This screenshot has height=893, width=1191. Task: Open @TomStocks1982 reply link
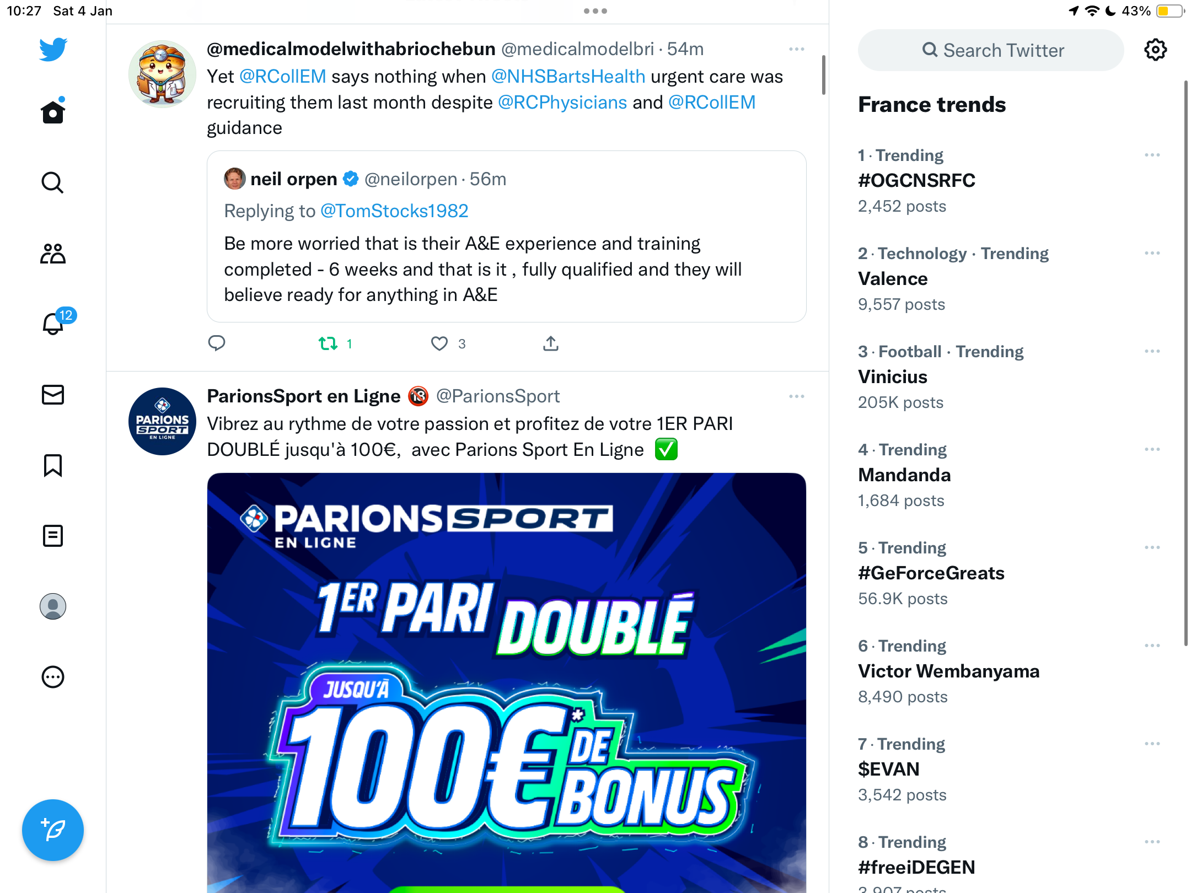coord(394,211)
